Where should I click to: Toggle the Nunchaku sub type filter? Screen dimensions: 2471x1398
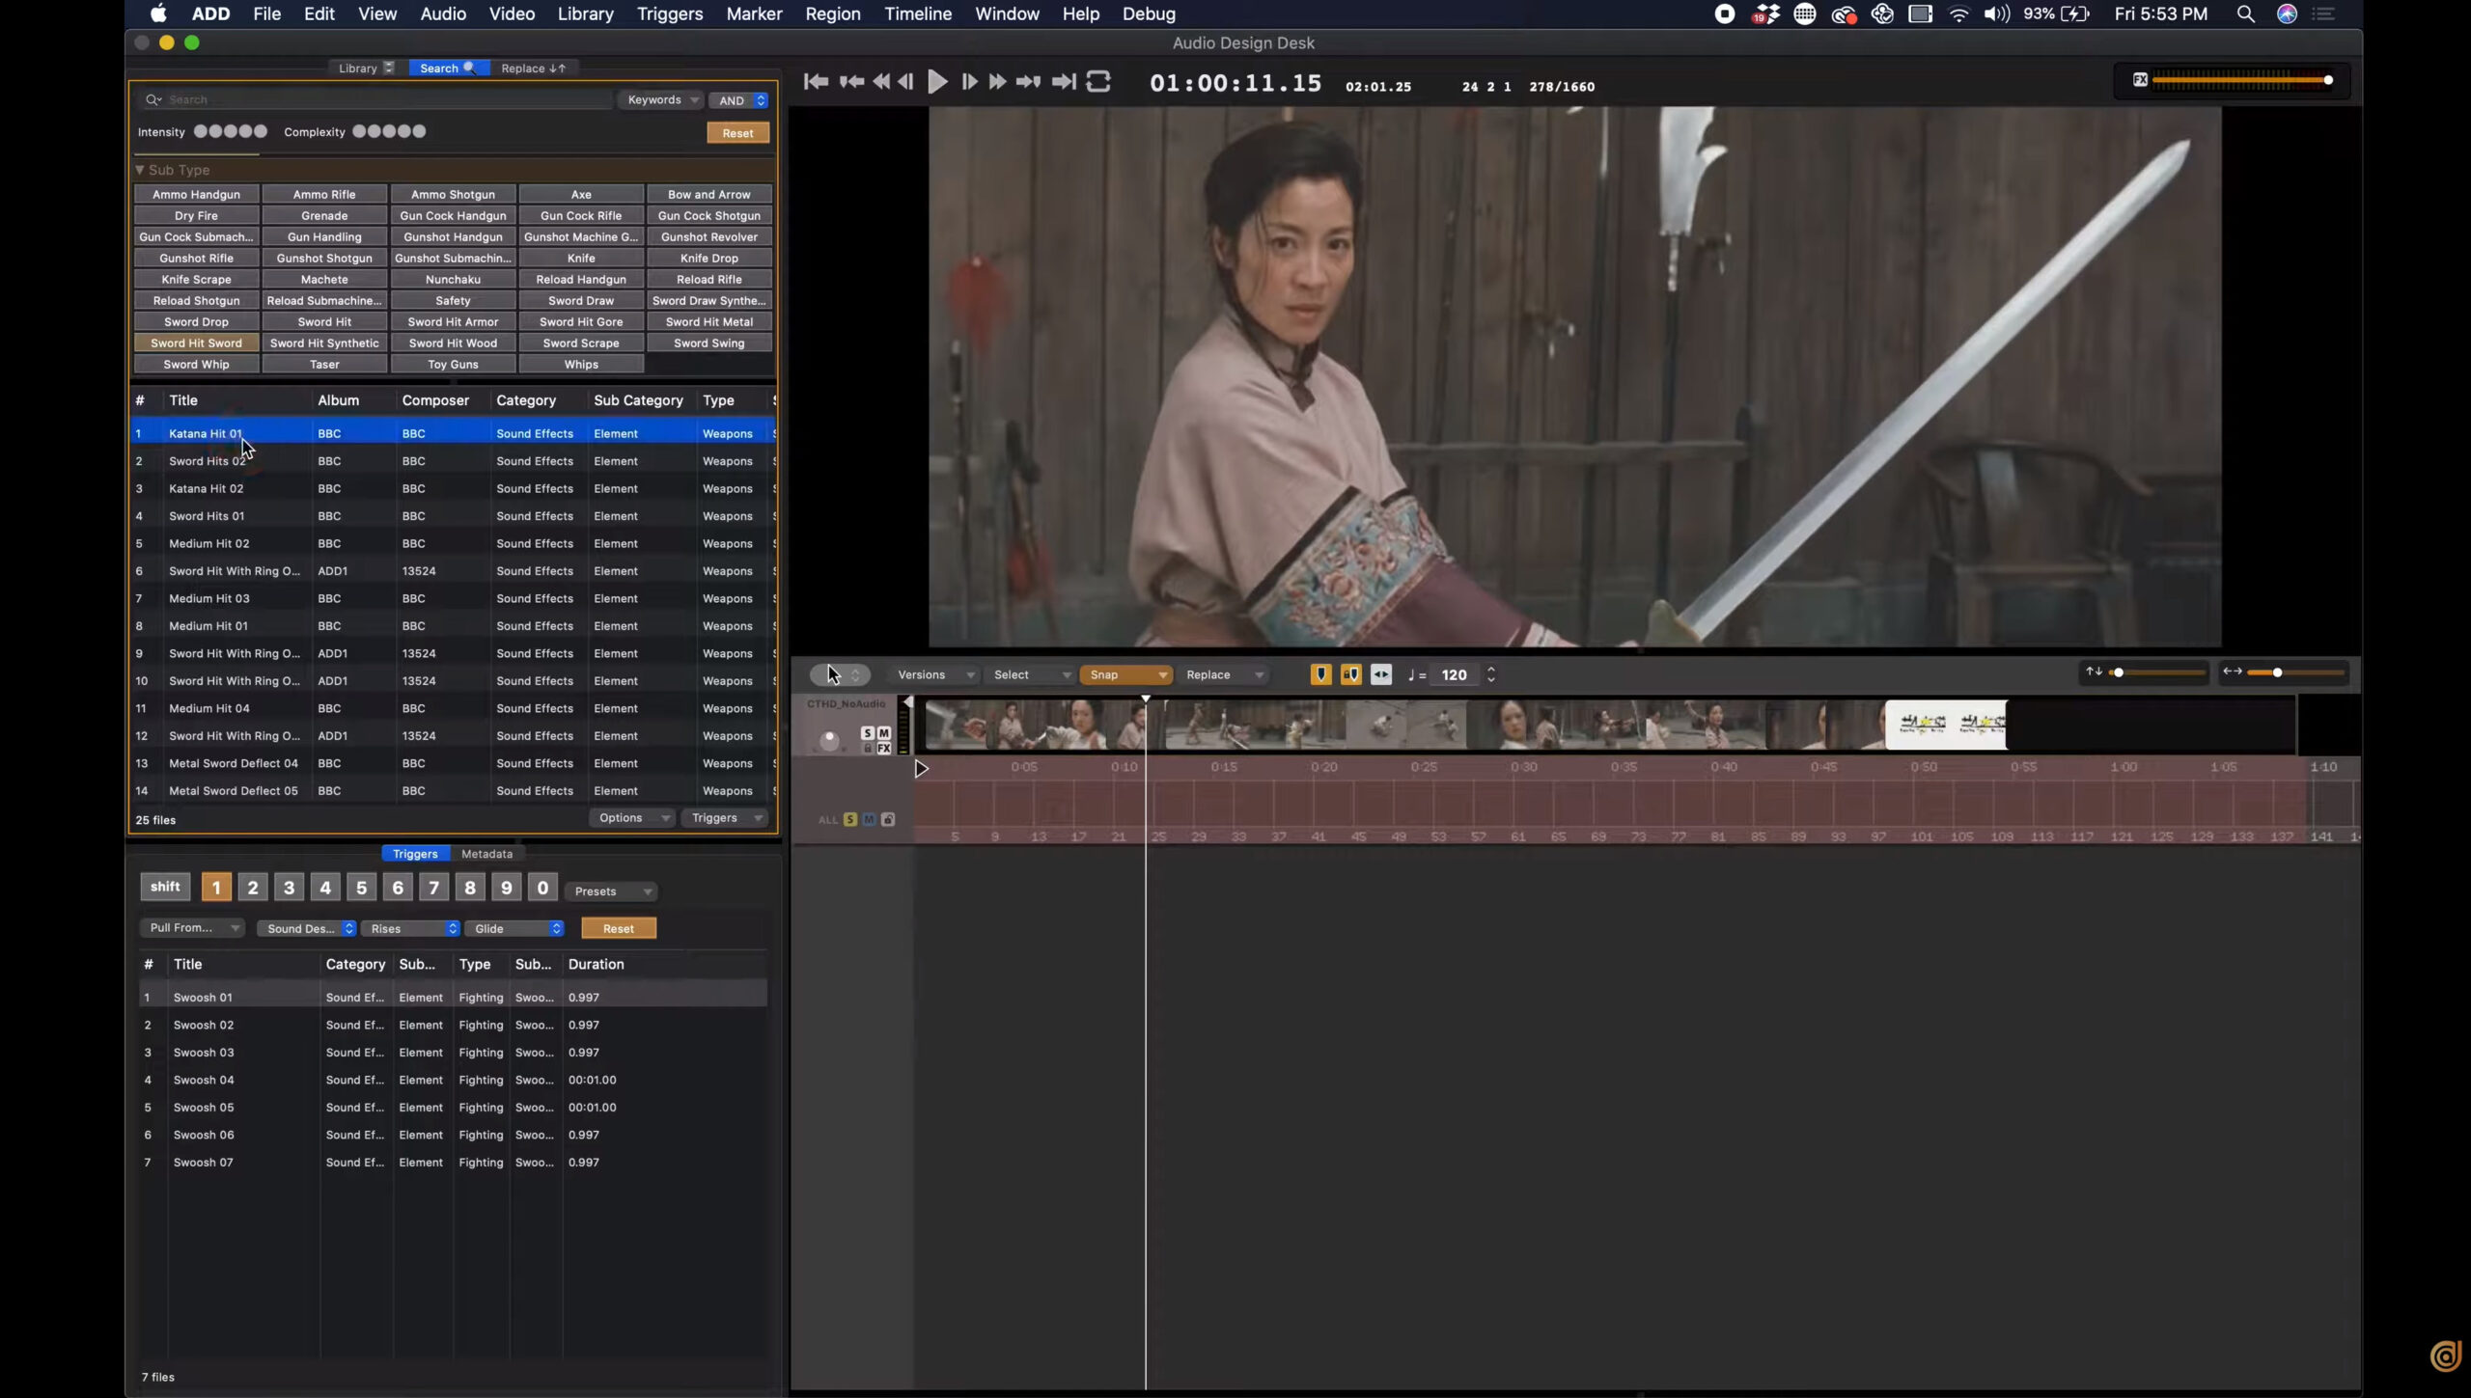tap(453, 279)
